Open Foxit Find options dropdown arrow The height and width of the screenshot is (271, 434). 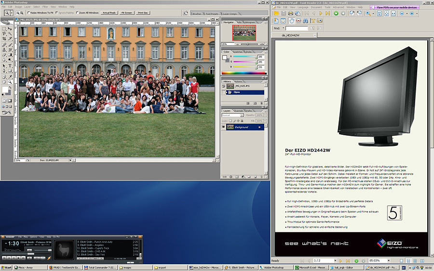(x=283, y=28)
